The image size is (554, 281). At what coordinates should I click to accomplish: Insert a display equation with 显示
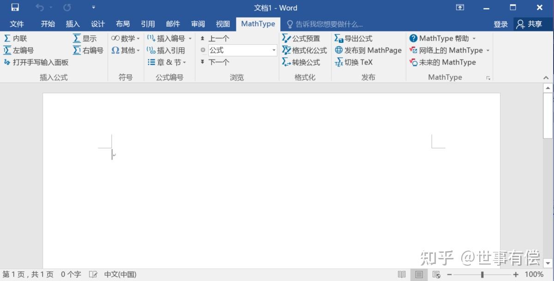pyautogui.click(x=84, y=38)
